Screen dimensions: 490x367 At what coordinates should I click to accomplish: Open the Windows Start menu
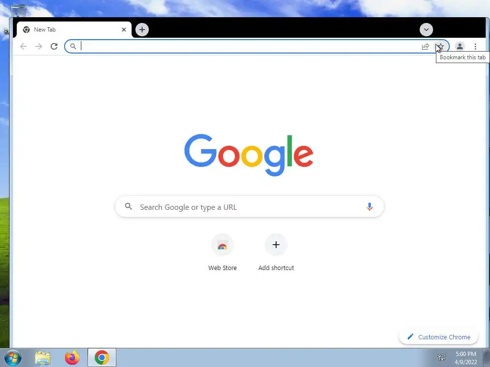(13, 357)
